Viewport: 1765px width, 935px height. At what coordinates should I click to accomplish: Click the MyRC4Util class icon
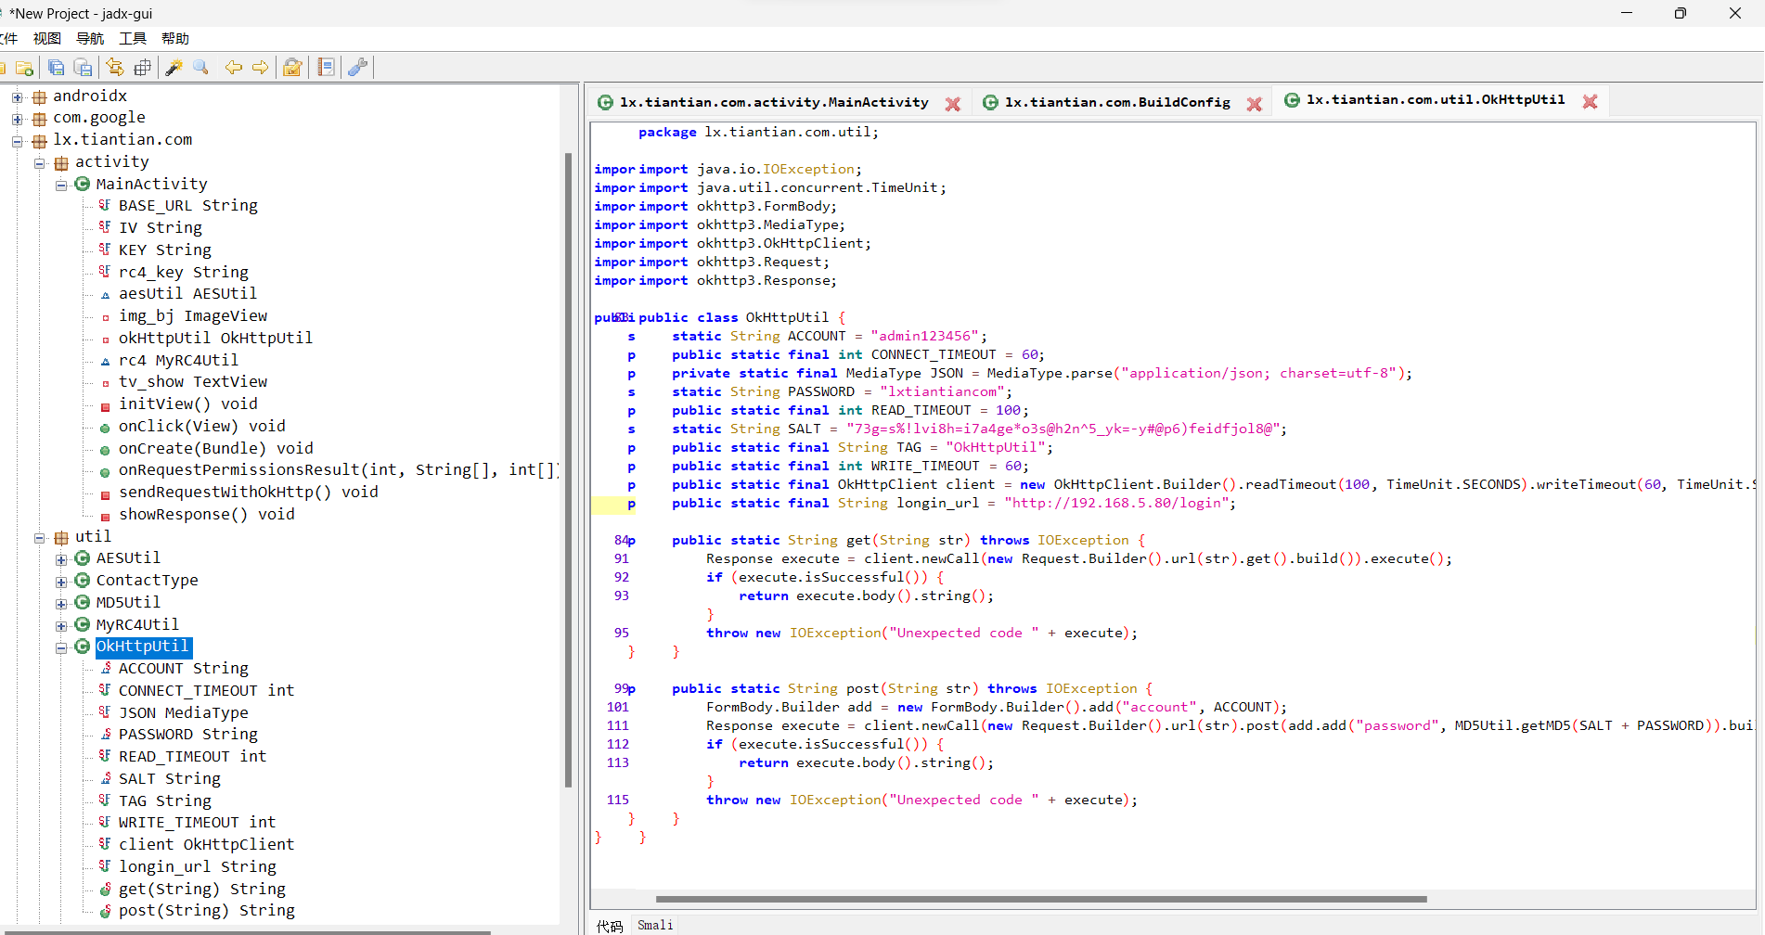[x=83, y=624]
